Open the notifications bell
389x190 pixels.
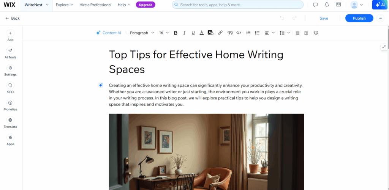(x=327, y=5)
